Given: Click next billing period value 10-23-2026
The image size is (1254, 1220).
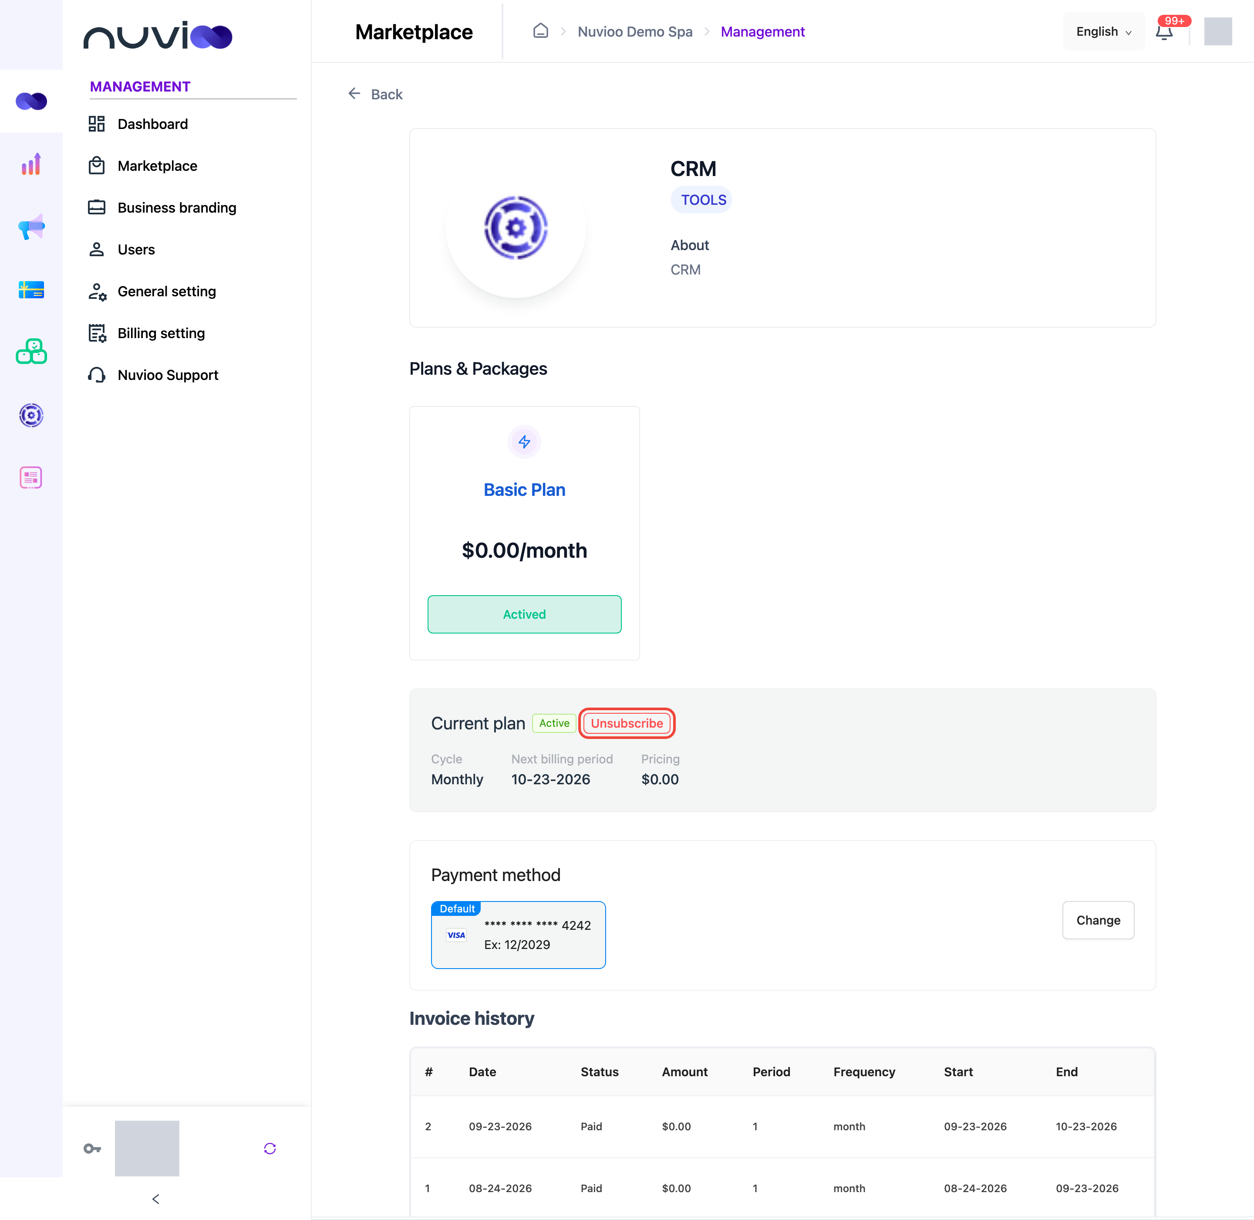Looking at the screenshot, I should [551, 779].
